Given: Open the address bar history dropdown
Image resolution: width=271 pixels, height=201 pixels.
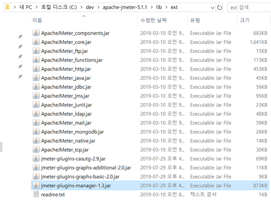Looking at the screenshot, I should pyautogui.click(x=212, y=8).
